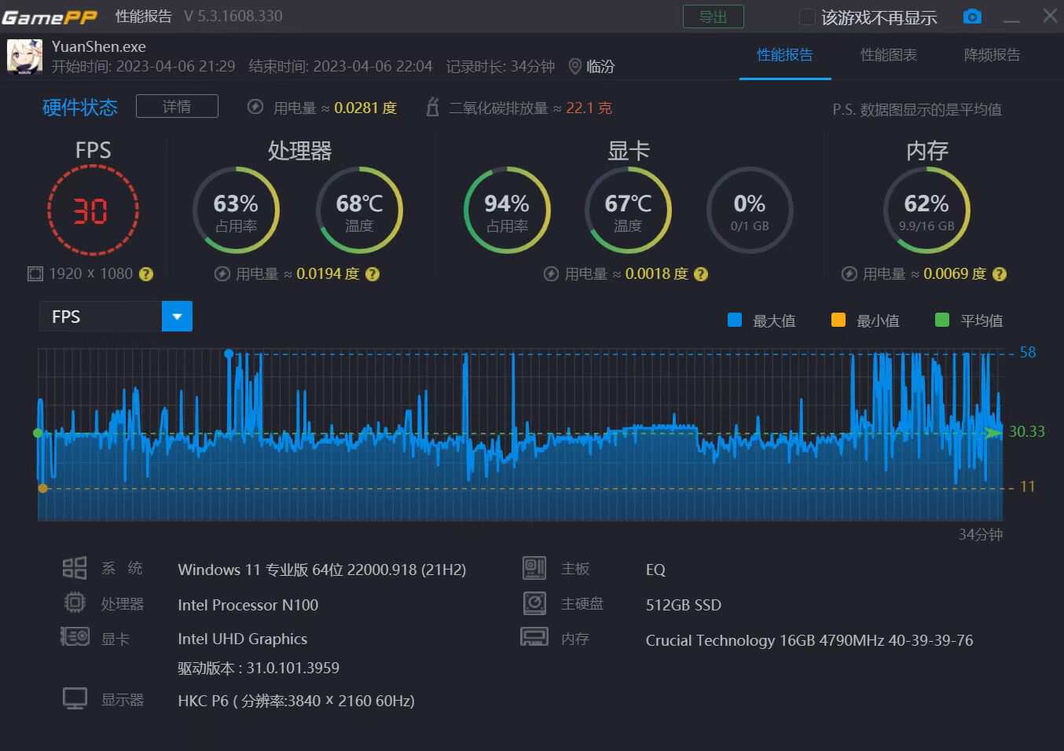Click the 主硬盘 hard drive icon
1064x751 pixels.
(534, 603)
